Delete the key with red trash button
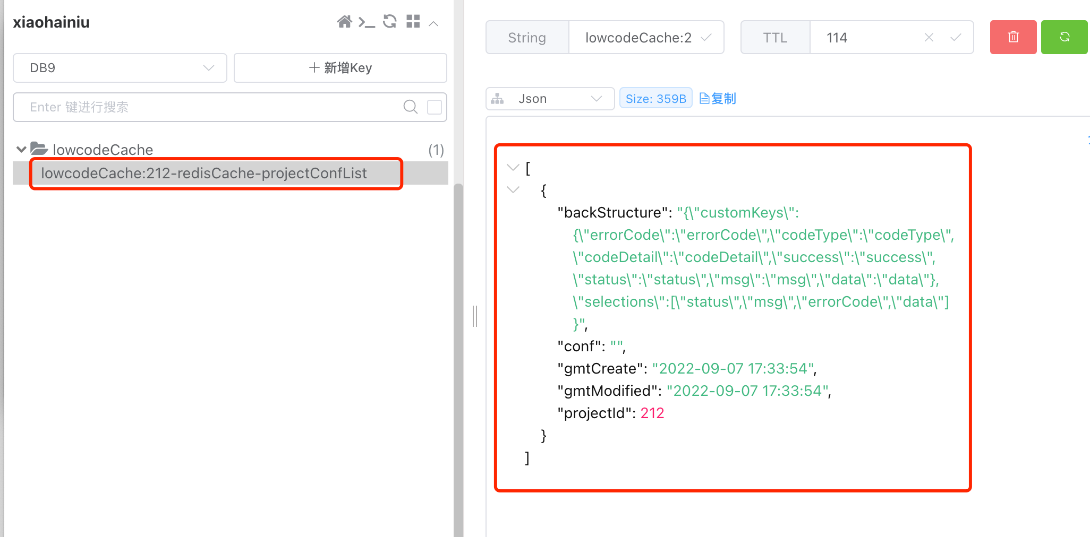The height and width of the screenshot is (537, 1090). 1014,37
